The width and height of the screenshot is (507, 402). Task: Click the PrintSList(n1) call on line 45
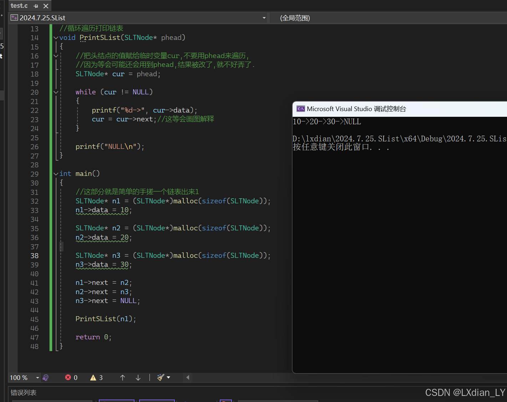(106, 319)
